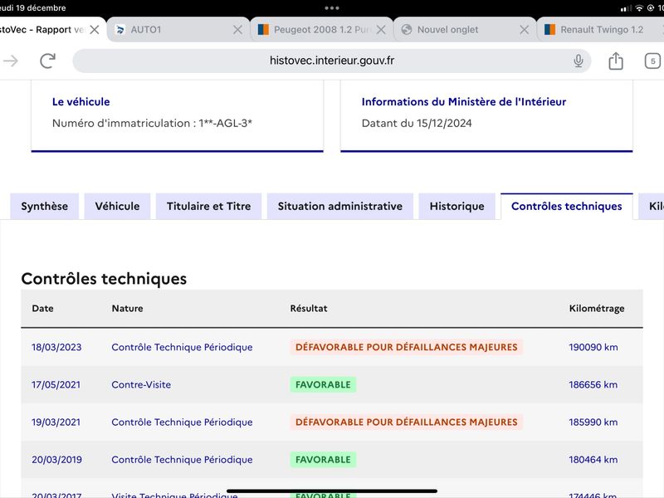Click the Informations du Ministère de l'Intérieur heading
The image size is (664, 498).
(464, 101)
